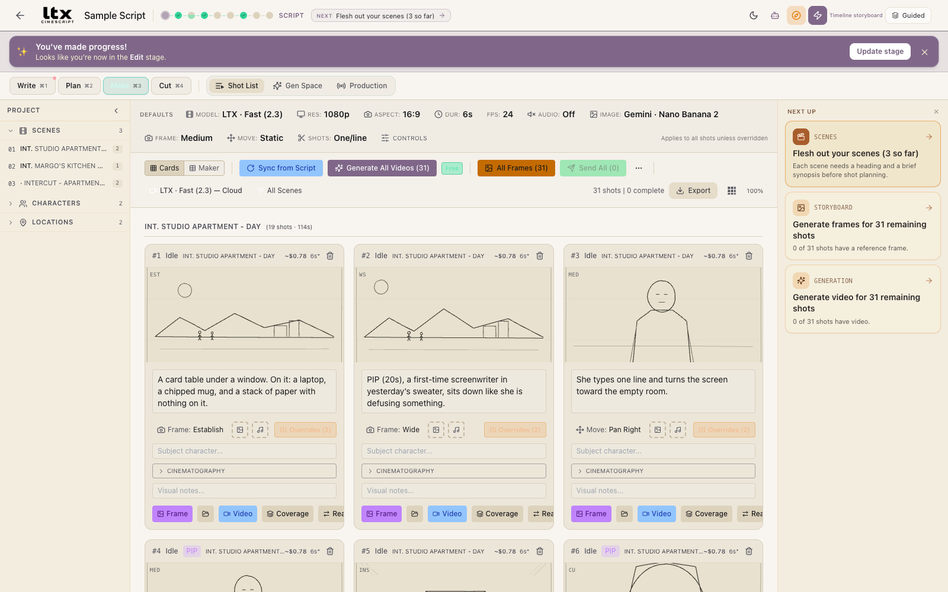The height and width of the screenshot is (592, 948).
Task: Delete shot #1 with its trash icon
Action: pos(330,256)
